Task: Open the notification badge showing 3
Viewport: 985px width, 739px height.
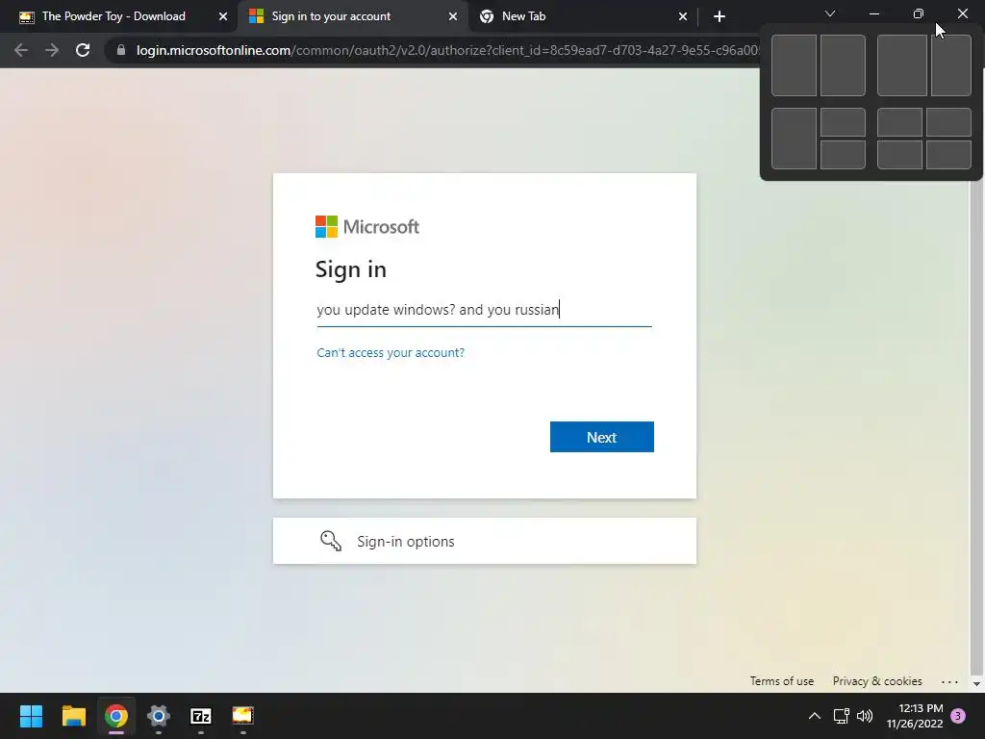Action: click(958, 716)
